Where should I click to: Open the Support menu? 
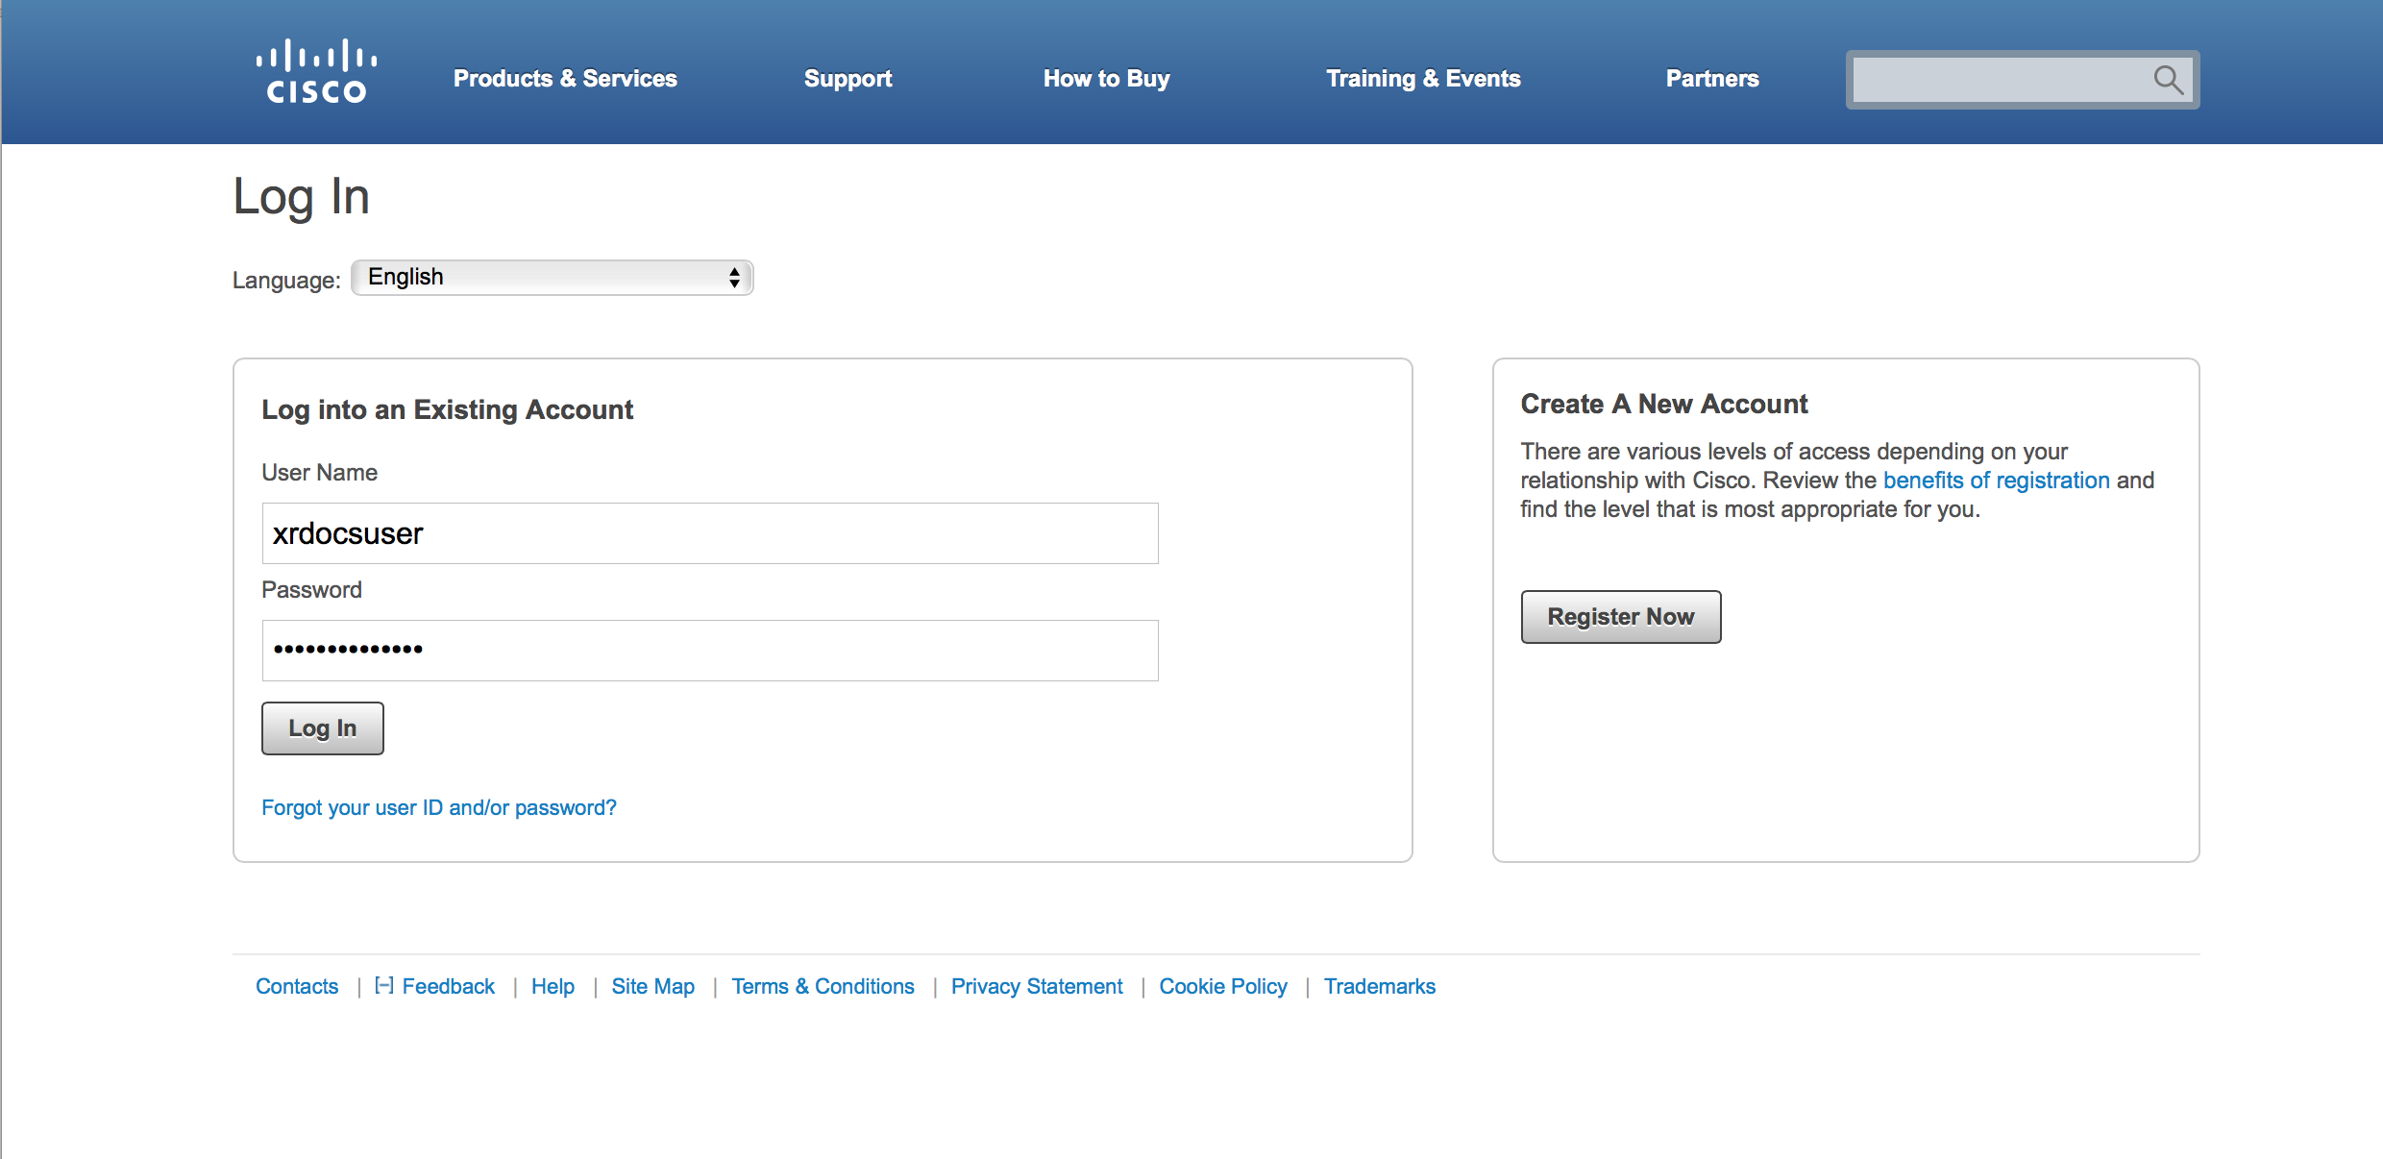(x=848, y=79)
